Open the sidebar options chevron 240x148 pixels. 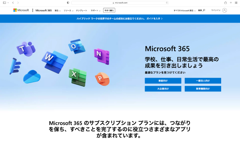coord(8,3)
